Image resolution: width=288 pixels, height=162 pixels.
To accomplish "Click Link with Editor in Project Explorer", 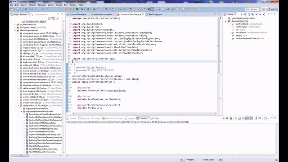I will (53, 18).
